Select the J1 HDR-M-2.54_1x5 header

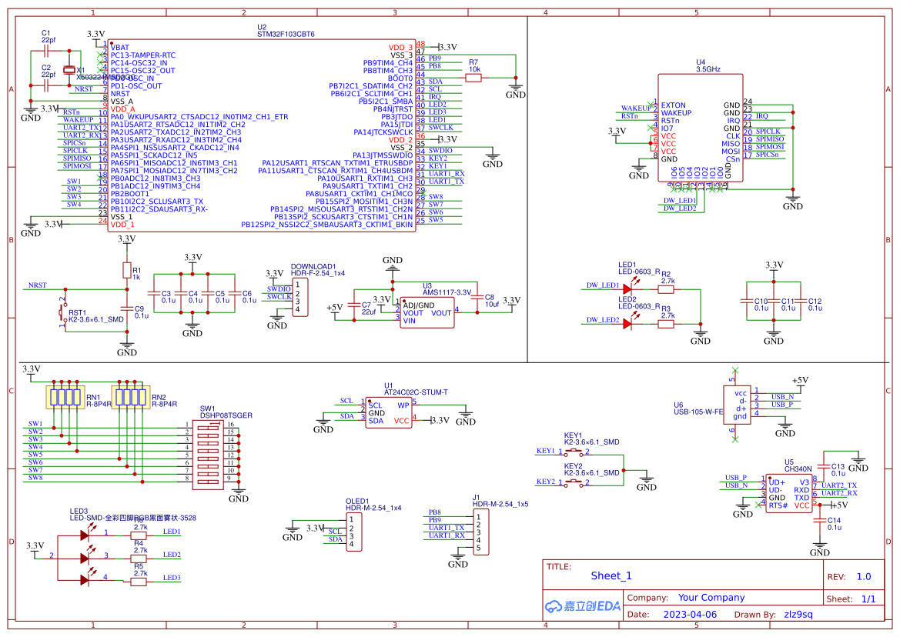(481, 532)
